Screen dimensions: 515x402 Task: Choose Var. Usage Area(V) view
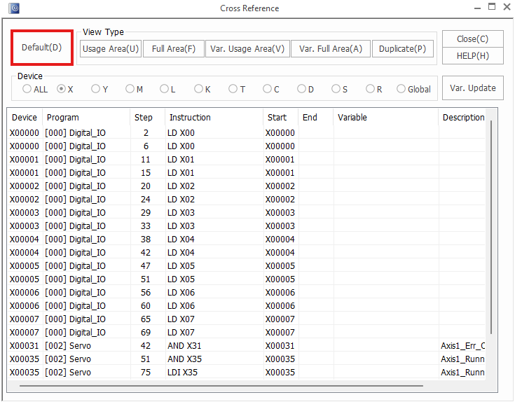(x=247, y=49)
